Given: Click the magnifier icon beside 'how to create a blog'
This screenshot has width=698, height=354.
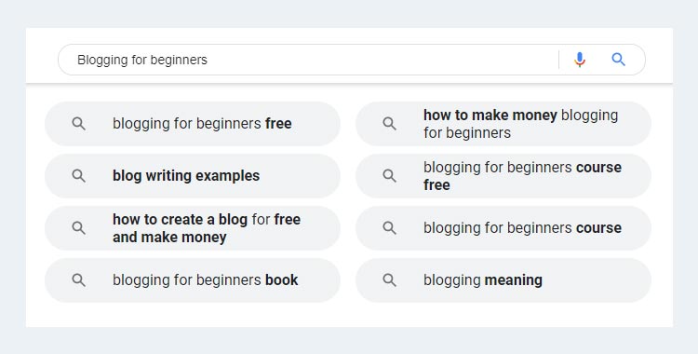Looking at the screenshot, I should pyautogui.click(x=79, y=228).
